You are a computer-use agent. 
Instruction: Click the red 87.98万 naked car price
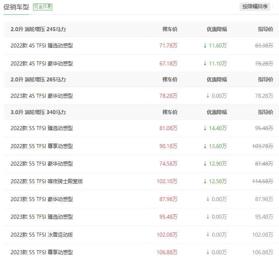point(168,199)
